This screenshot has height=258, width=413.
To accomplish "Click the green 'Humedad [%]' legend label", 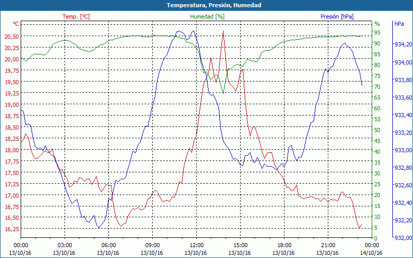I will pyautogui.click(x=208, y=17).
